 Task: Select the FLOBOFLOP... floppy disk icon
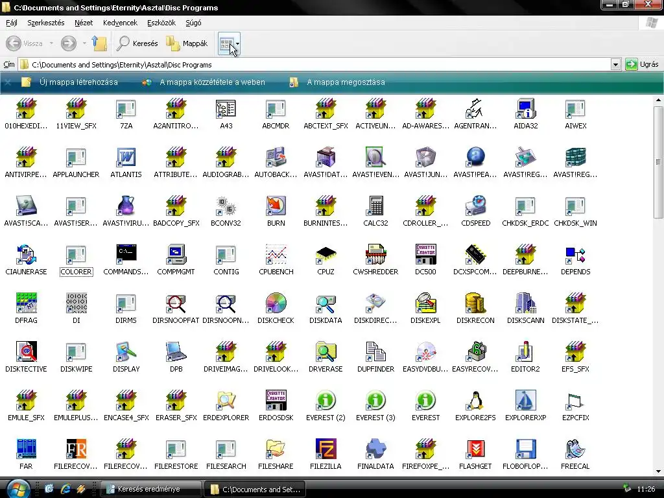(525, 450)
